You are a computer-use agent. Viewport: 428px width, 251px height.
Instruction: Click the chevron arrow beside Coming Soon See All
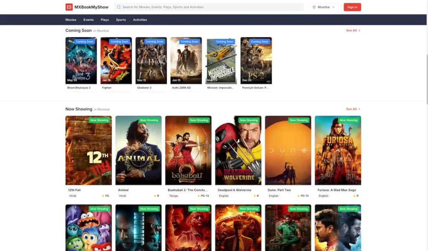[x=359, y=30]
